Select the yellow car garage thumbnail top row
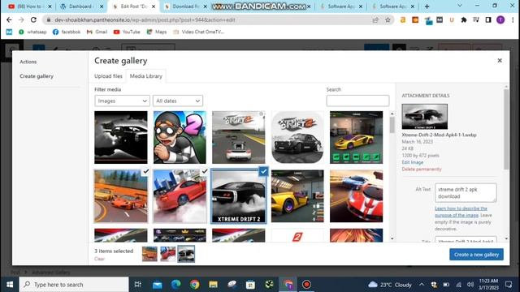520x292 pixels. click(356, 137)
